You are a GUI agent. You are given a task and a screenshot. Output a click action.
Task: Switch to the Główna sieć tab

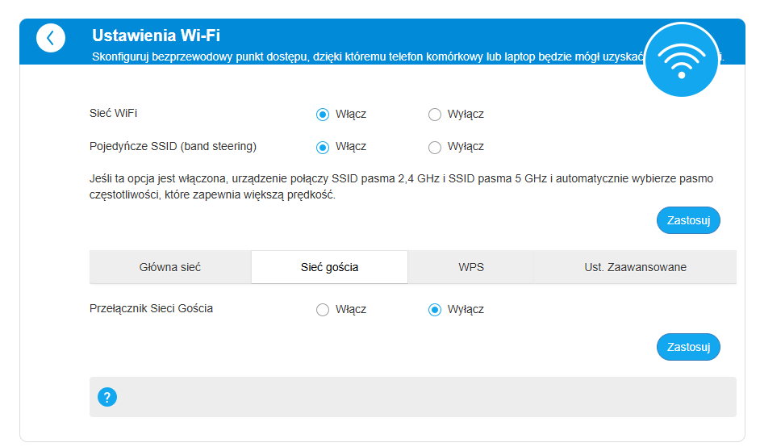tap(170, 267)
